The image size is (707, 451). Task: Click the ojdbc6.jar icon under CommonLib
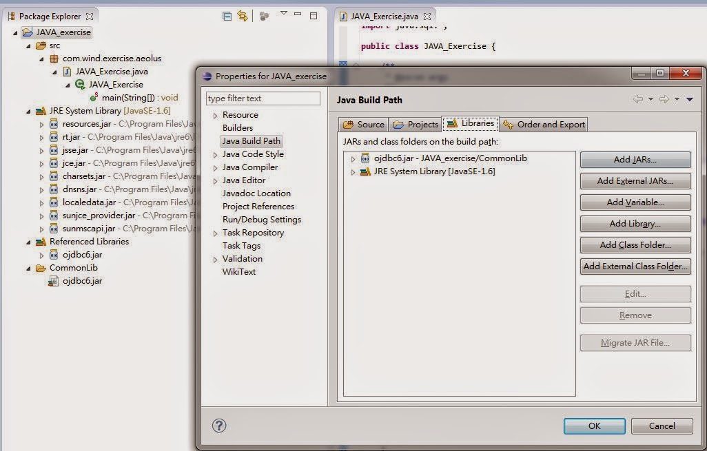pyautogui.click(x=53, y=280)
